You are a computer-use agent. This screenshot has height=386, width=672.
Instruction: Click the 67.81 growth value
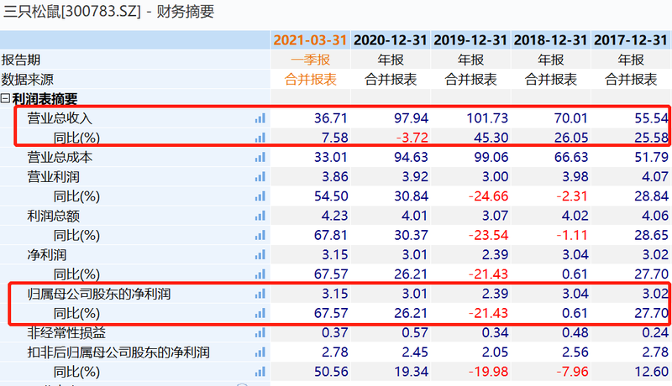[x=330, y=235]
